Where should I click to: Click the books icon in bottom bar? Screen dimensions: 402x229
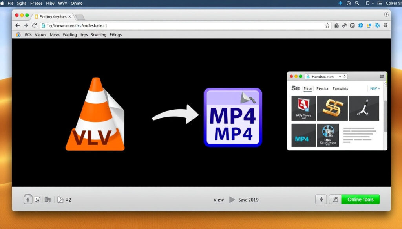(x=48, y=199)
